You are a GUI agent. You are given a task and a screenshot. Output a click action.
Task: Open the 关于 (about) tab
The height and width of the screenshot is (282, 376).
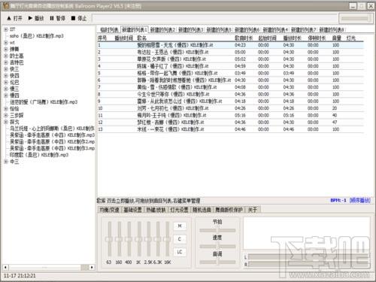[253, 210]
